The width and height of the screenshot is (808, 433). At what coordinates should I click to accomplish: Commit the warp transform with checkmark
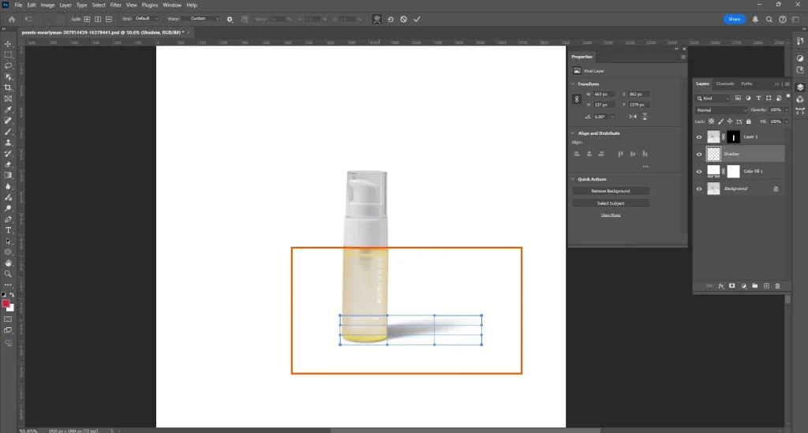(417, 19)
